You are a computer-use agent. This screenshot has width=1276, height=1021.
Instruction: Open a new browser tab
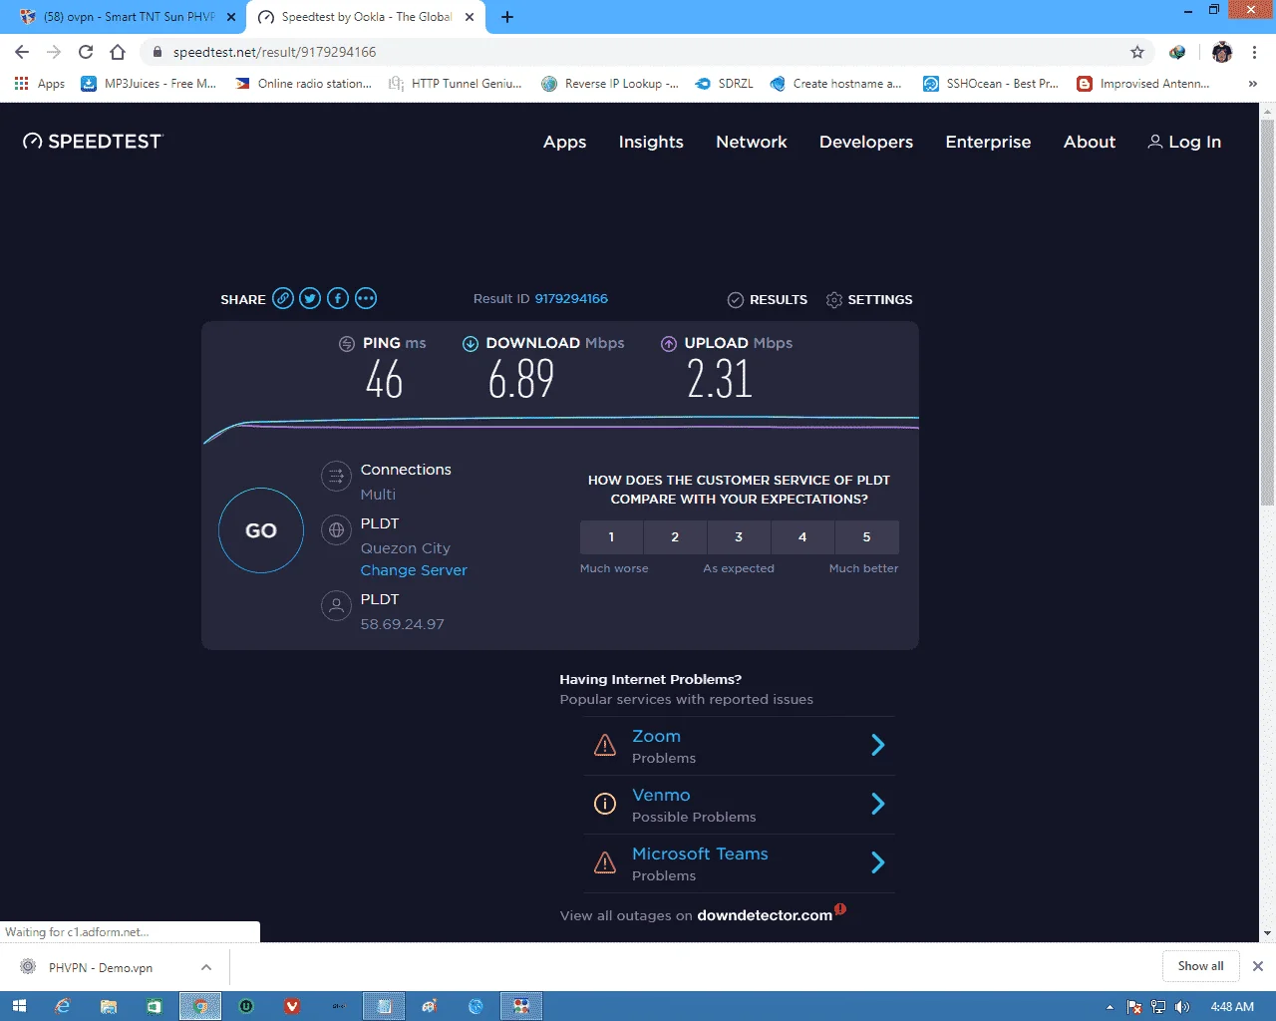tap(507, 17)
